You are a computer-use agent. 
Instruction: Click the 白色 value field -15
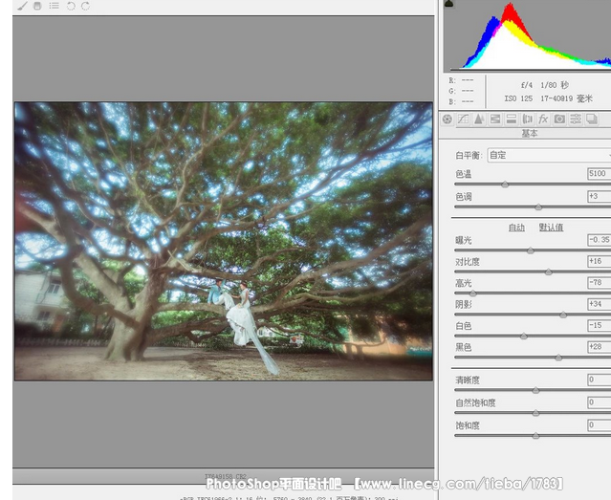point(599,325)
